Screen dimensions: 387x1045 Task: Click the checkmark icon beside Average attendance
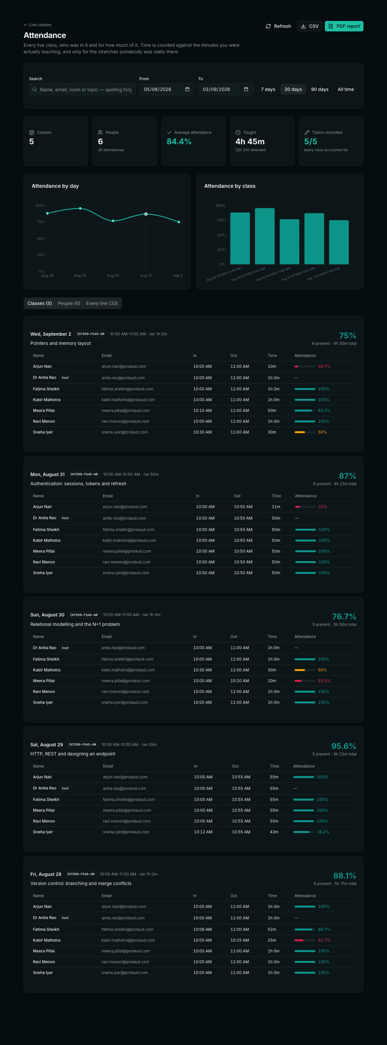(169, 133)
